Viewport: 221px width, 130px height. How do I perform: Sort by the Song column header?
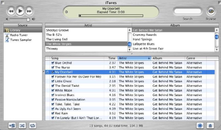tap(77, 58)
